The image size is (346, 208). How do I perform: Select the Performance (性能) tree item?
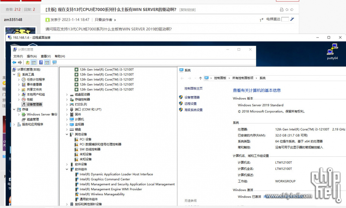click(x=30, y=99)
